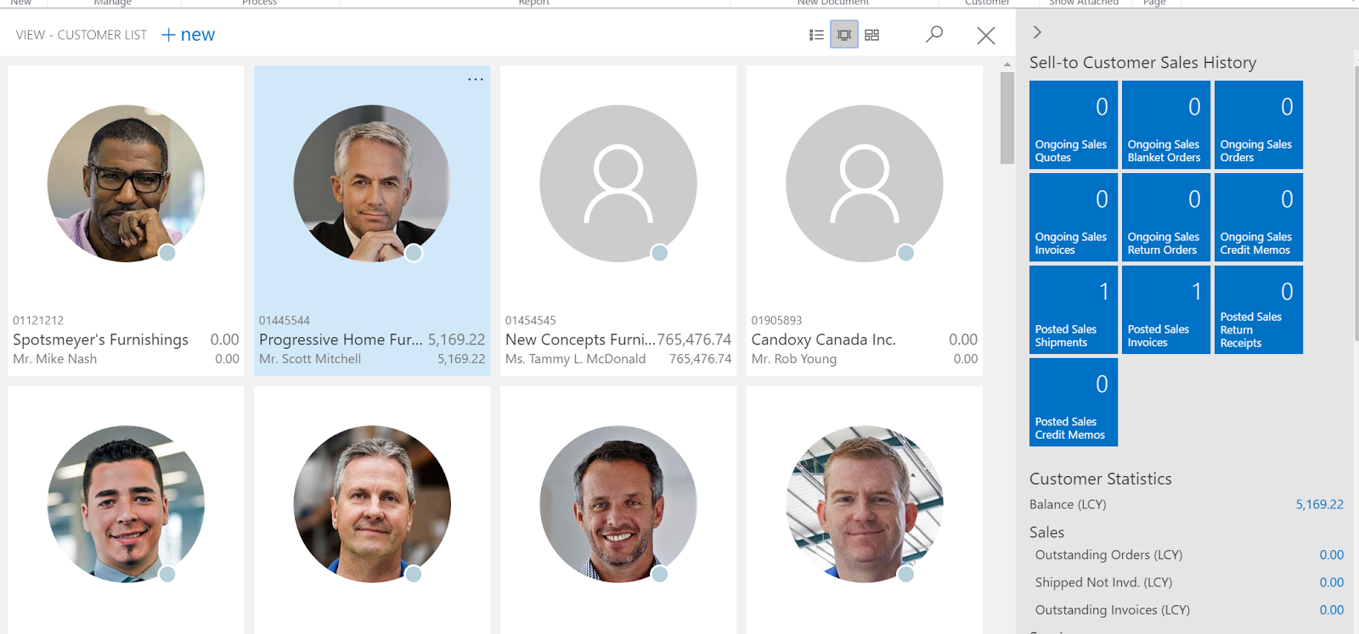Click status dot on Candoxy Canada avatar
Screen dimensions: 1359x634
[906, 253]
